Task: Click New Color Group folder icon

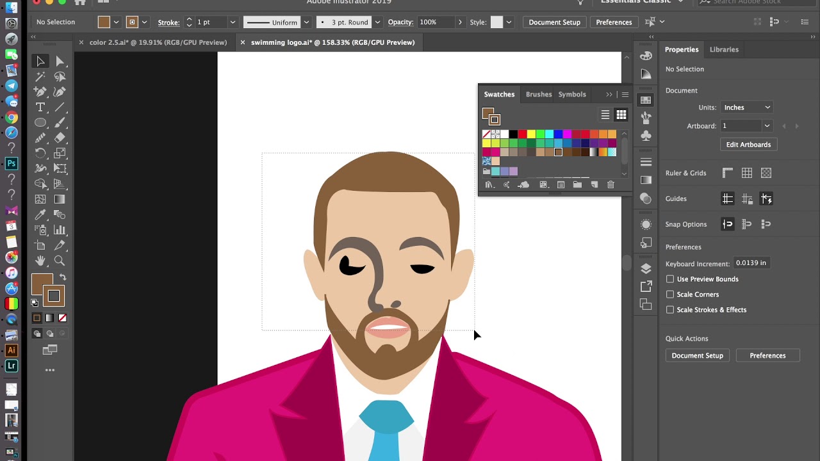Action: tap(577, 184)
